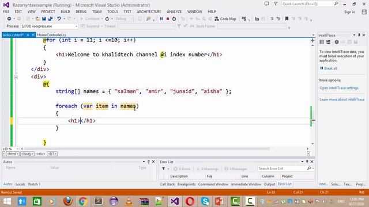Click the Undo arrow icon
369x207 pixels.
59,19
